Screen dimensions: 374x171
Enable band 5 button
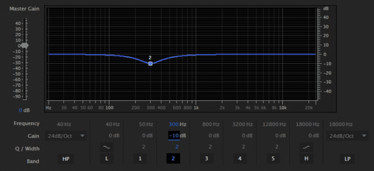[273, 159]
